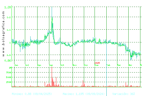Click the 1,28 price axis label
The image size is (142, 96).
coord(8,7)
